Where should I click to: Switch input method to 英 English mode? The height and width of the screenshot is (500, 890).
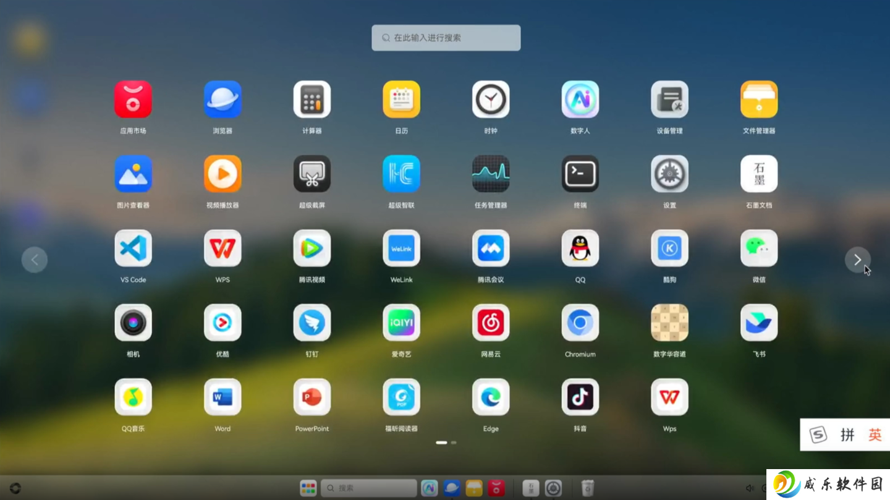click(875, 435)
